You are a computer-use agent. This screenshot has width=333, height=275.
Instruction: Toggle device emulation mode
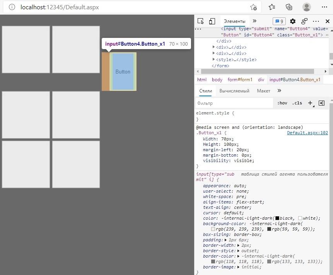(212, 21)
